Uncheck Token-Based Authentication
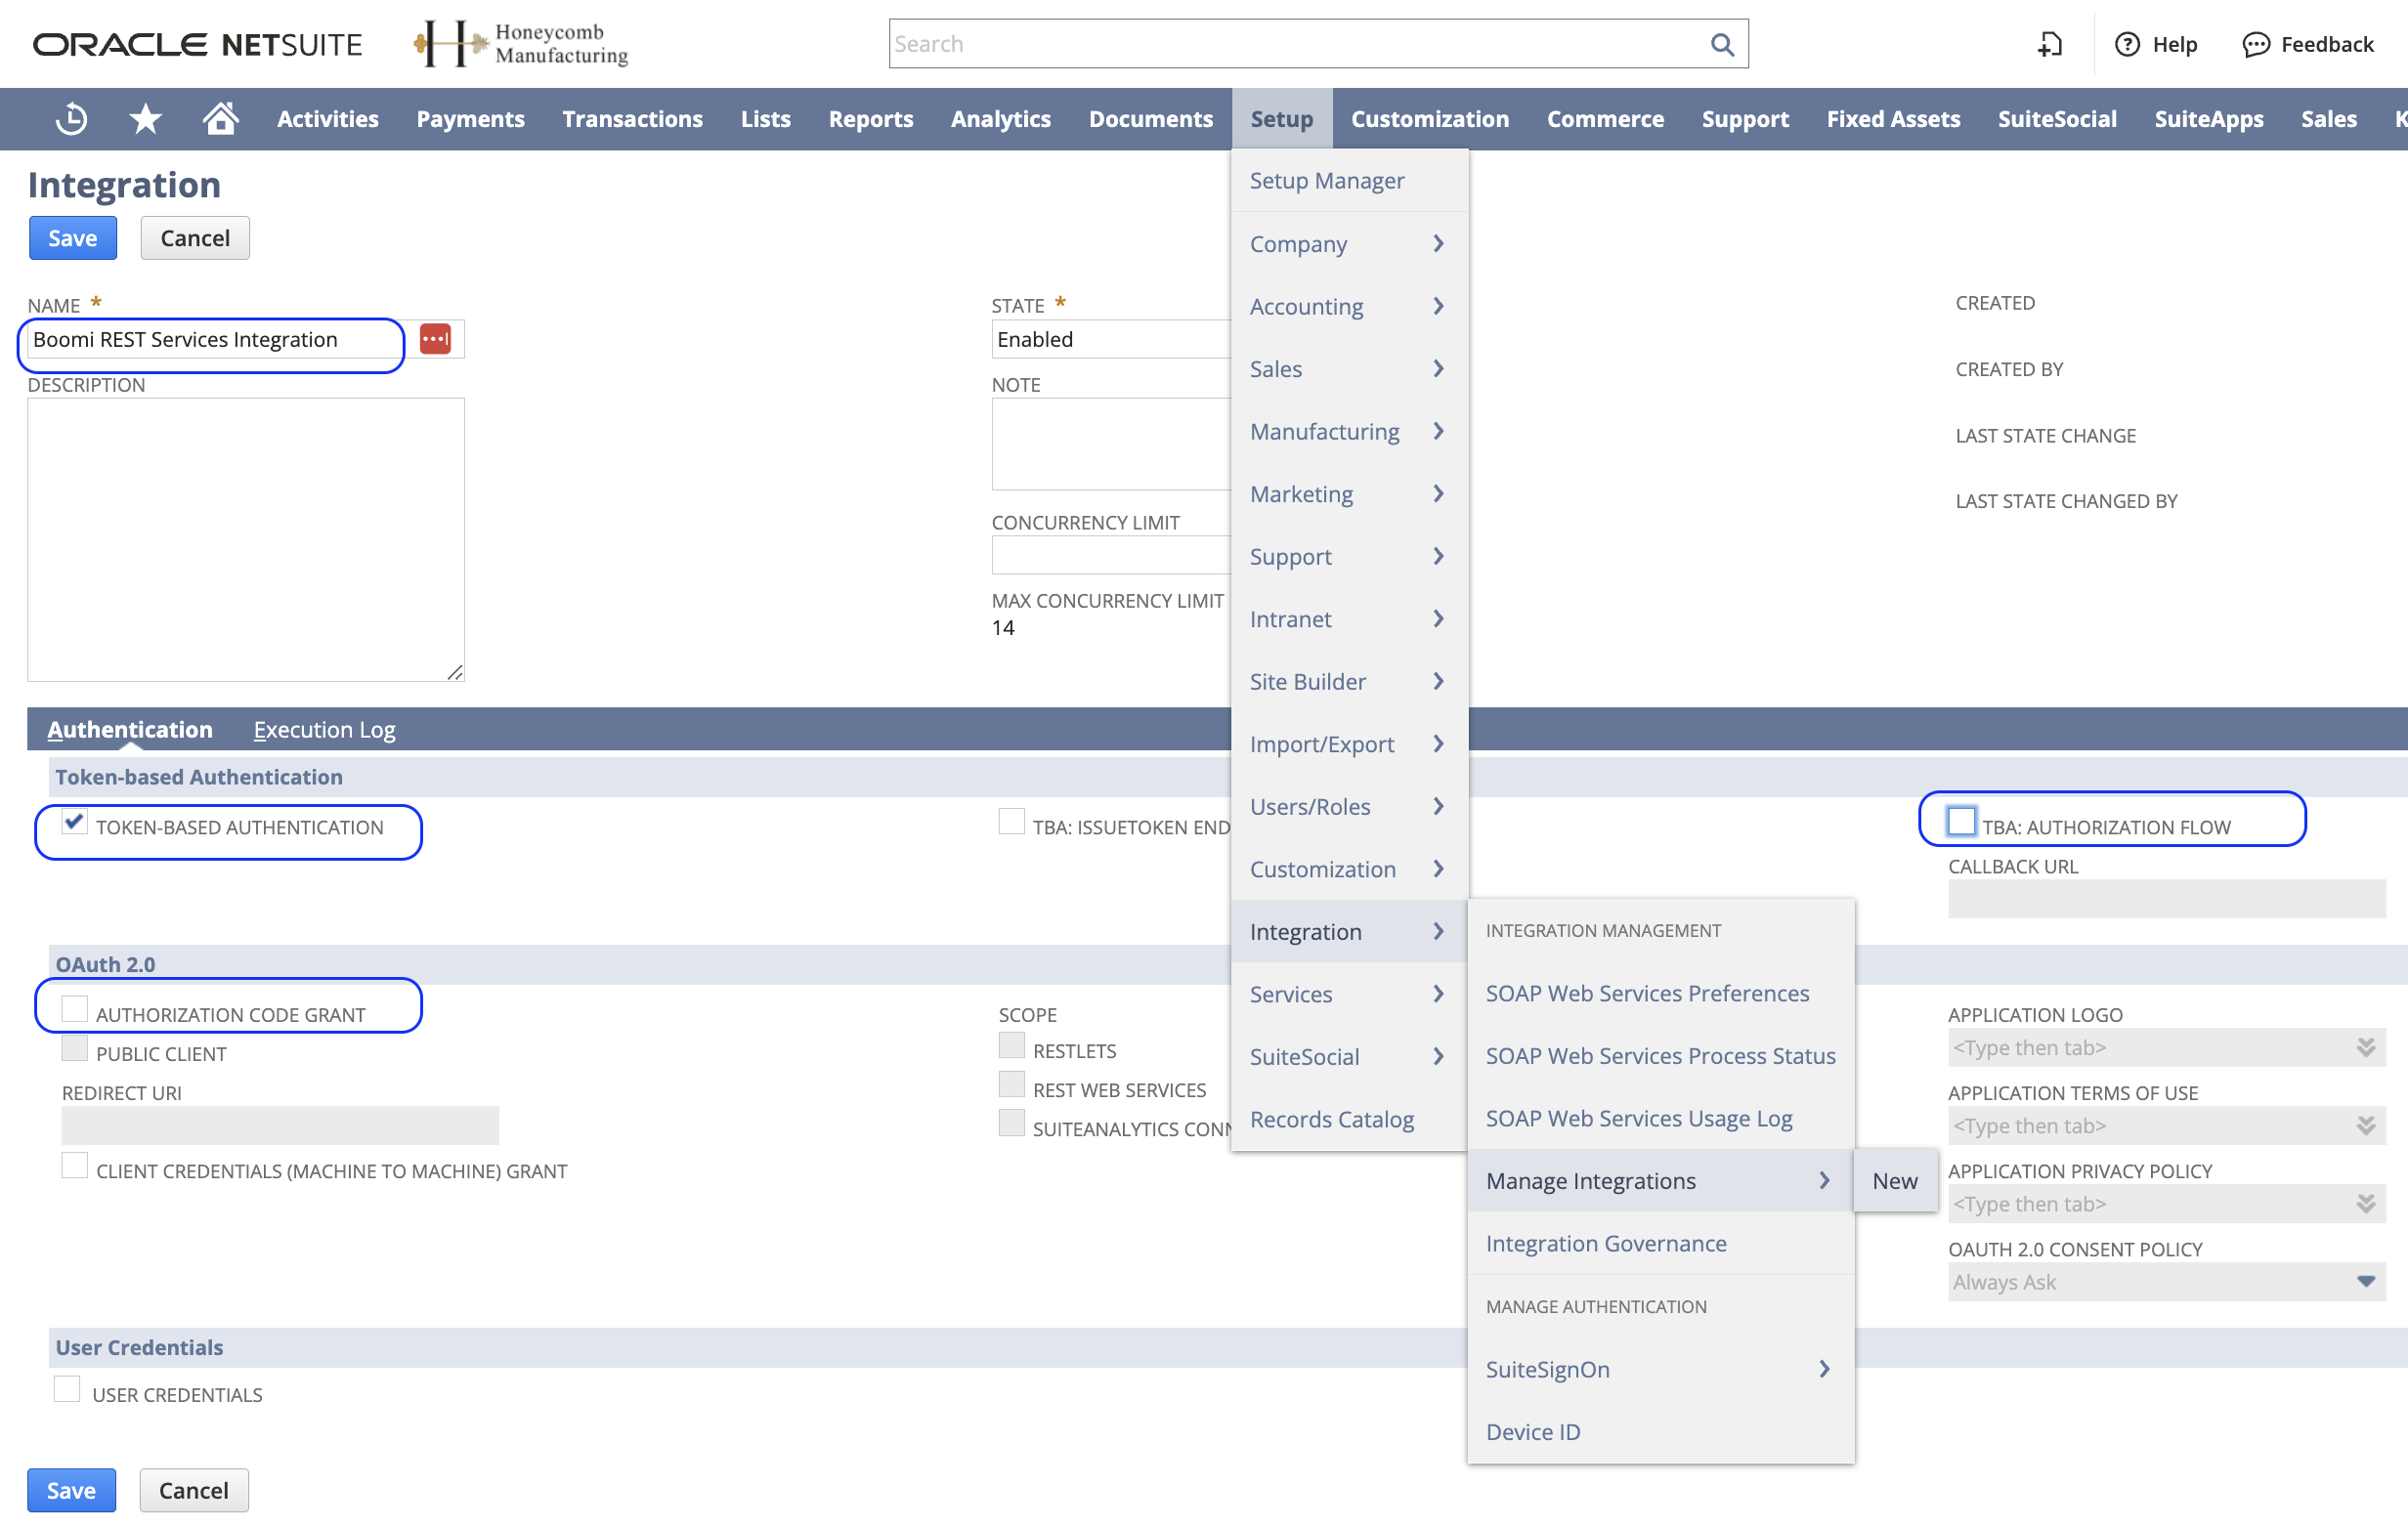The image size is (2408, 1528). point(72,823)
